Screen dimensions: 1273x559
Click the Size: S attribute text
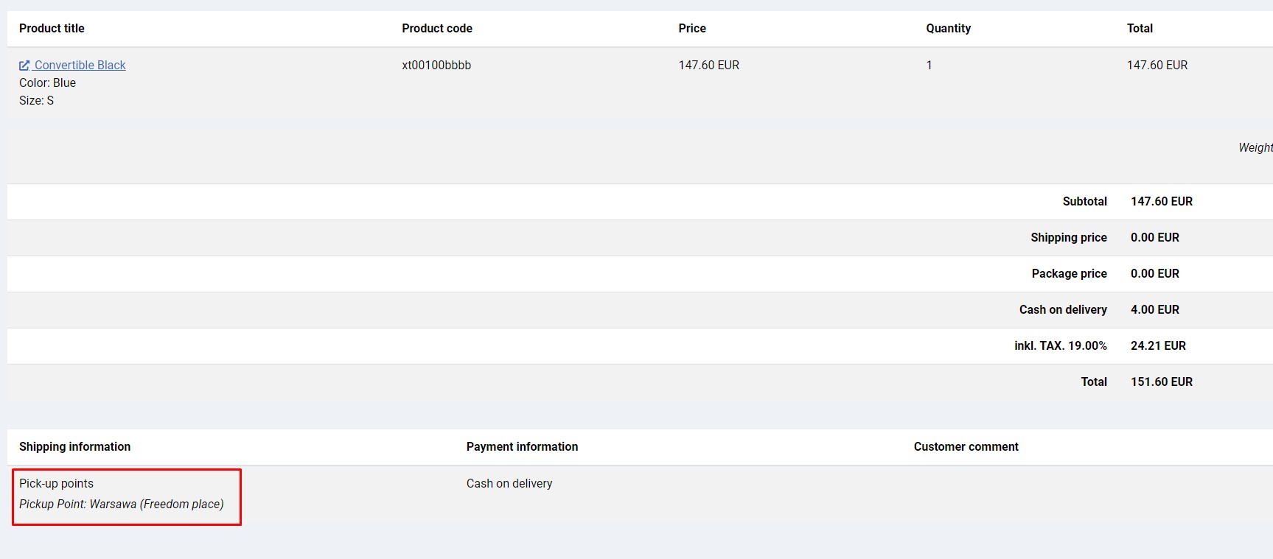coord(36,101)
